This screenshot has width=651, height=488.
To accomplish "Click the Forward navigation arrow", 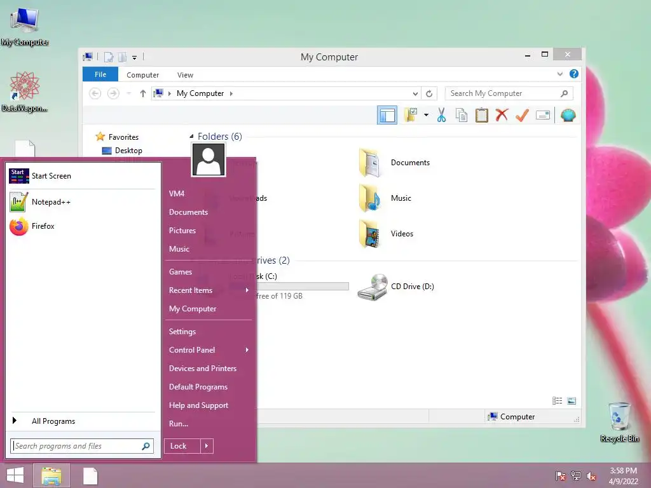I will [x=113, y=93].
